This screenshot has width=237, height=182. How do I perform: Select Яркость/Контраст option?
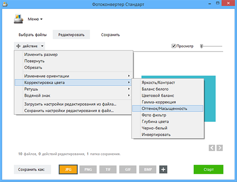(168, 83)
